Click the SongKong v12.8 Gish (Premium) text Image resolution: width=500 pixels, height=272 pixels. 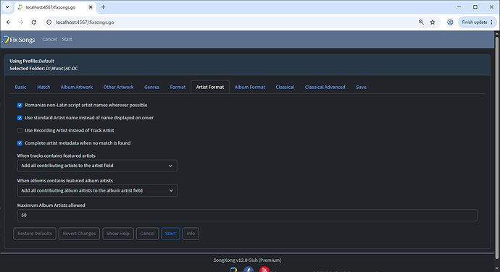click(x=247, y=260)
